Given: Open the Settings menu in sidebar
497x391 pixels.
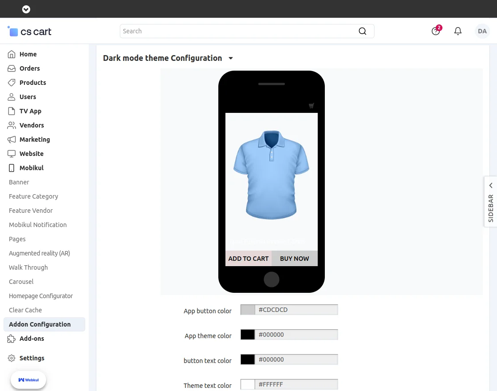Looking at the screenshot, I should [x=32, y=358].
